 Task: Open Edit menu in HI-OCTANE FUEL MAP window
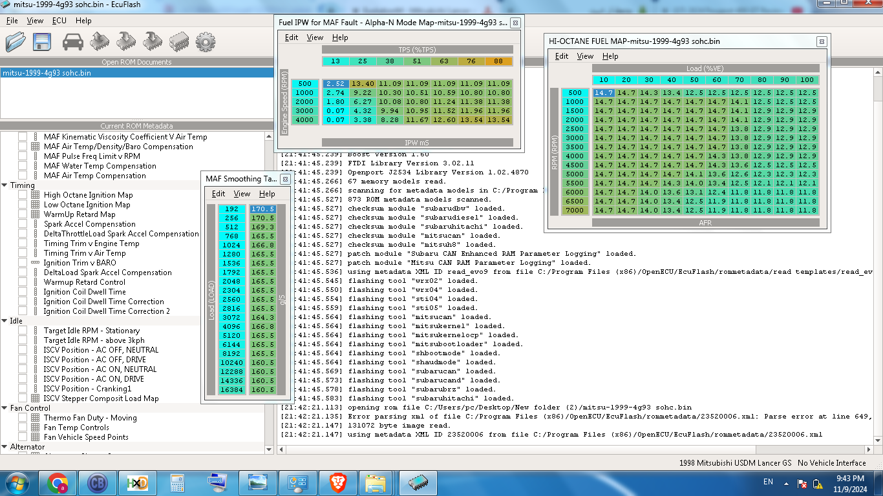click(x=562, y=56)
